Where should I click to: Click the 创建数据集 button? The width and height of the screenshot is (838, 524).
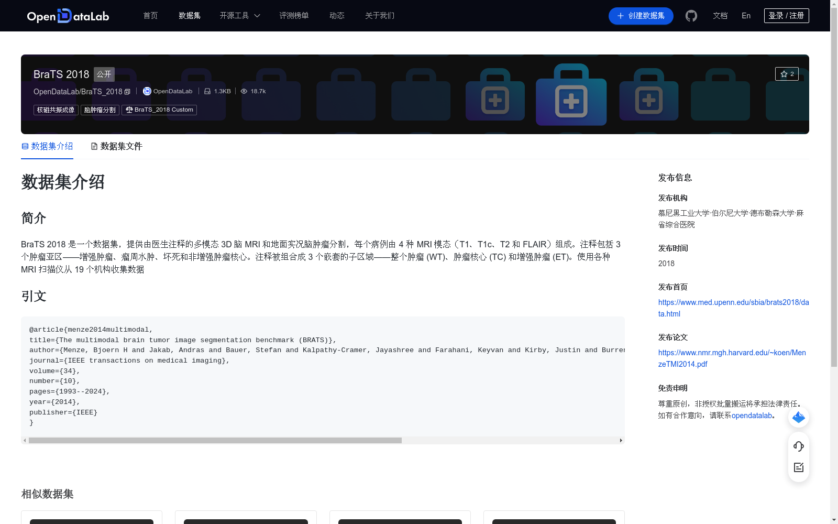point(641,16)
